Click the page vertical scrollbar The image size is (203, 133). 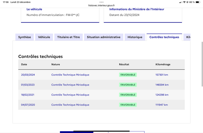pos(202,64)
